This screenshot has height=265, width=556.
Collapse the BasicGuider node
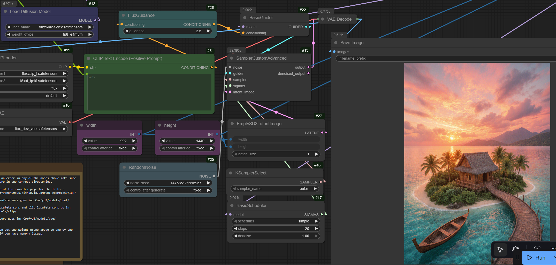(x=245, y=18)
